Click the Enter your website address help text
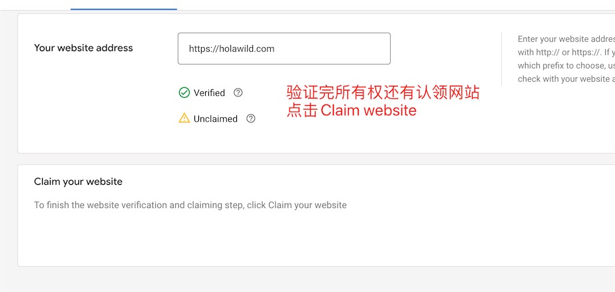The width and height of the screenshot is (615, 292). tap(566, 39)
